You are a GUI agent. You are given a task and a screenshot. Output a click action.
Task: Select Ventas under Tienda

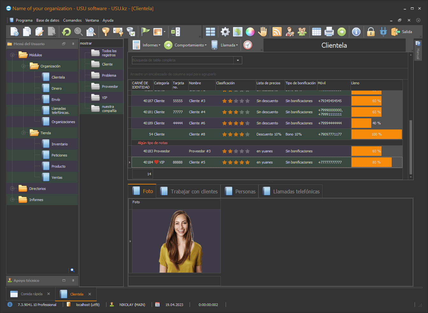[57, 177]
